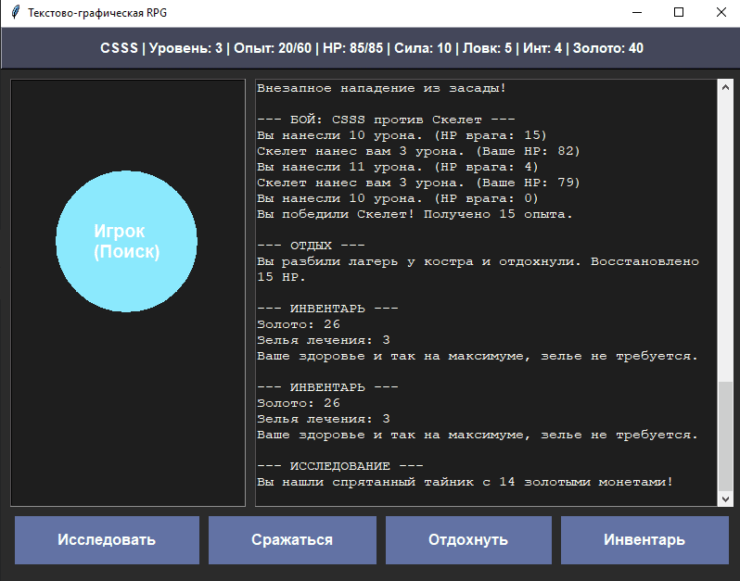740x581 pixels.
Task: Open the Инвентарь button
Action: (644, 539)
